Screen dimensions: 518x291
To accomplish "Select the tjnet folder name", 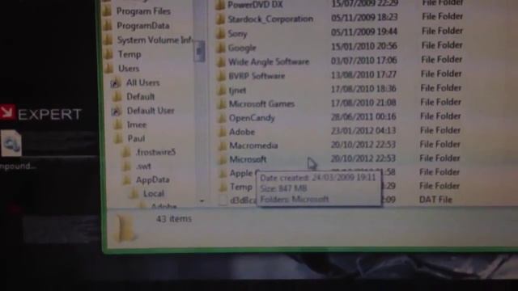I will click(237, 90).
